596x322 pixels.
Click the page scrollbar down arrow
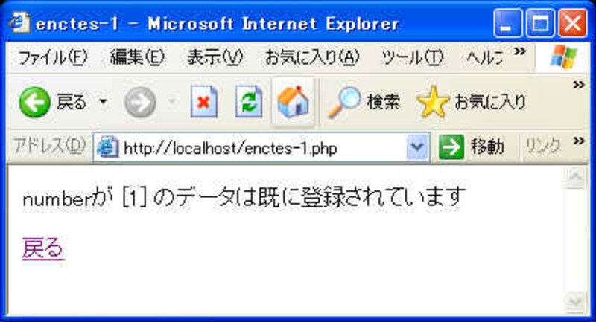[x=575, y=302]
